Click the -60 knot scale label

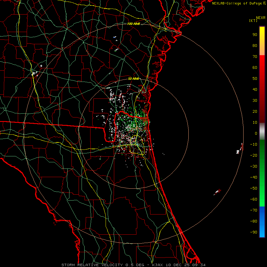[254, 199]
